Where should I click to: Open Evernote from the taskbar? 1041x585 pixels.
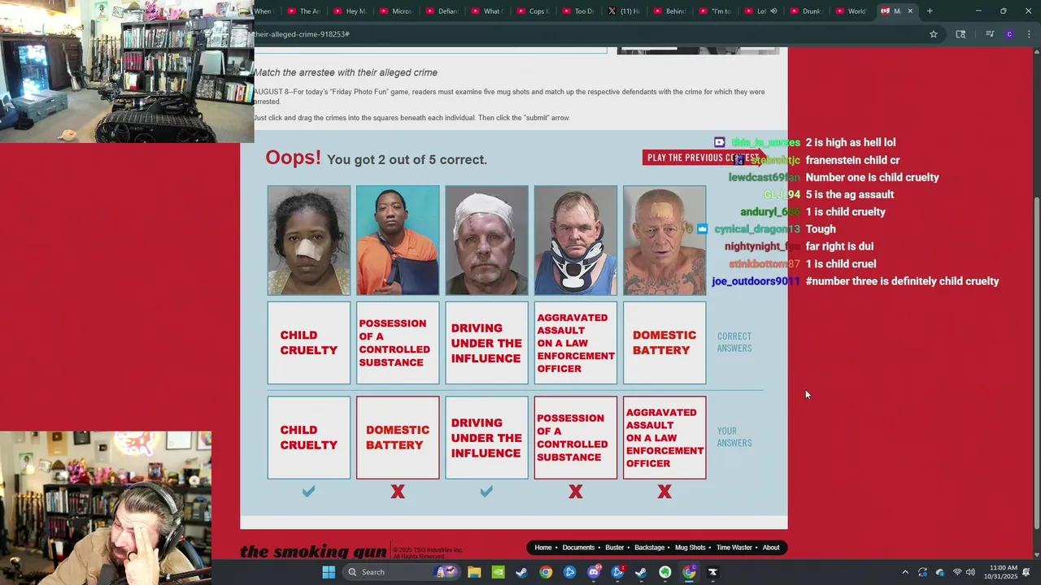click(665, 572)
